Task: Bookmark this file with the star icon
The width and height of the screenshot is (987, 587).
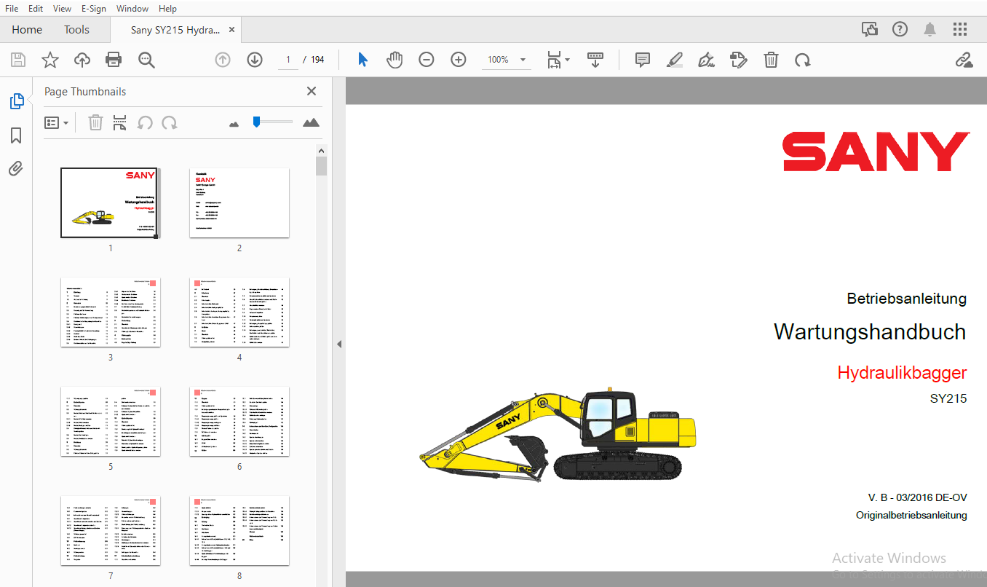Action: [x=49, y=60]
